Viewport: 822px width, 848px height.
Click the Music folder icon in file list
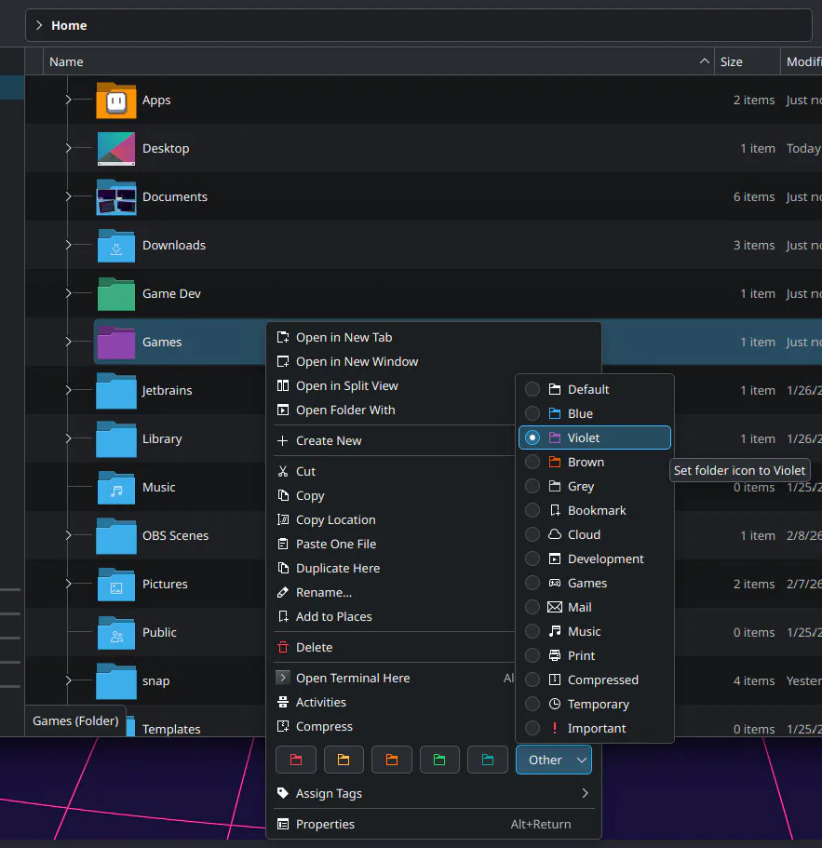pyautogui.click(x=115, y=487)
